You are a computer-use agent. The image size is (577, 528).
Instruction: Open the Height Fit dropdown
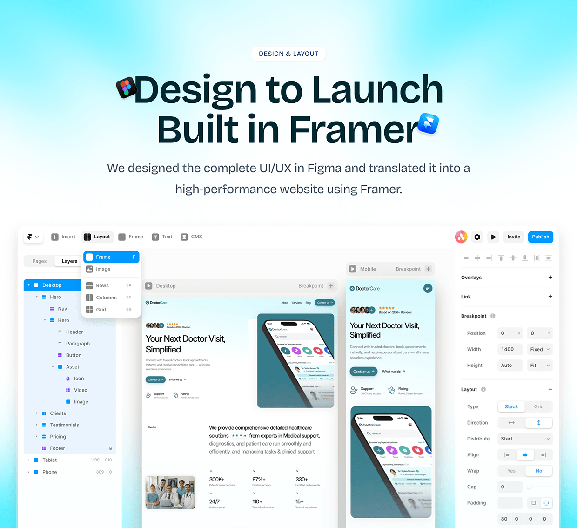tap(540, 366)
